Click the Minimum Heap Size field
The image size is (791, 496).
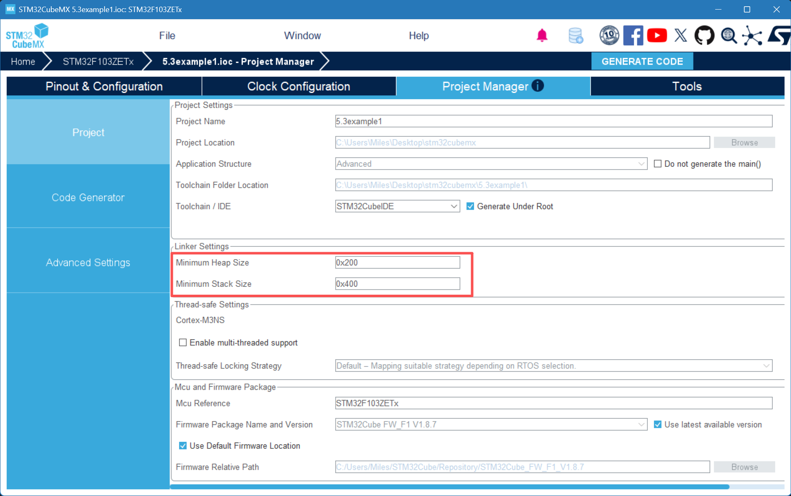pyautogui.click(x=397, y=263)
